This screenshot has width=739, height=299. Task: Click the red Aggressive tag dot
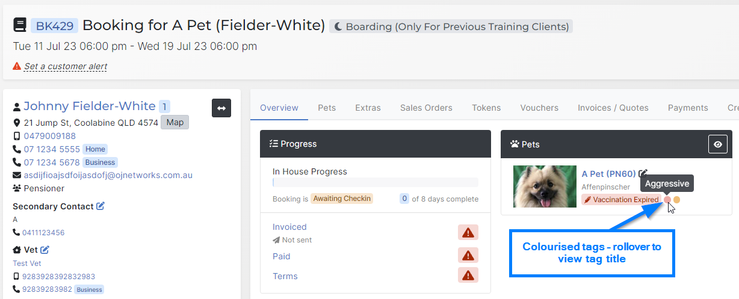[x=667, y=200]
